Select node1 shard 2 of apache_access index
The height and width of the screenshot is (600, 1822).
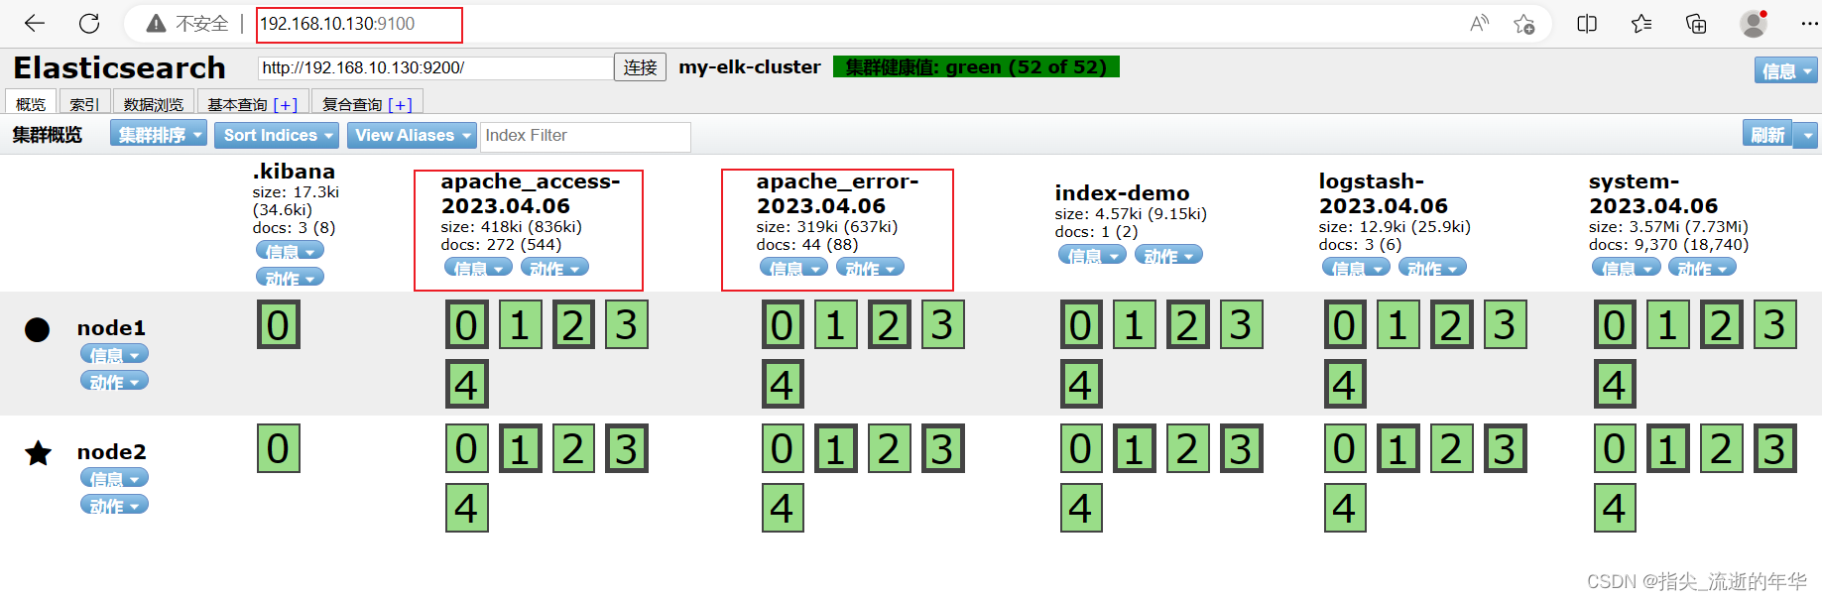tap(573, 325)
